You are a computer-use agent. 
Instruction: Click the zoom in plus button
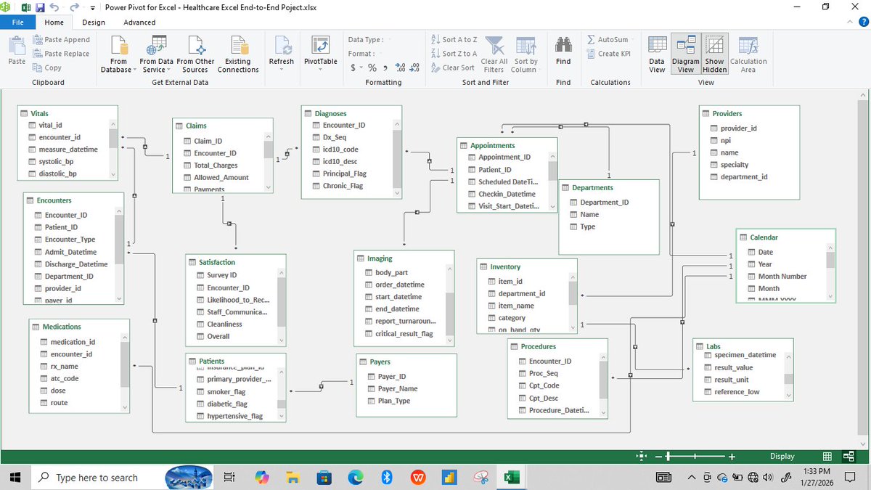point(732,457)
